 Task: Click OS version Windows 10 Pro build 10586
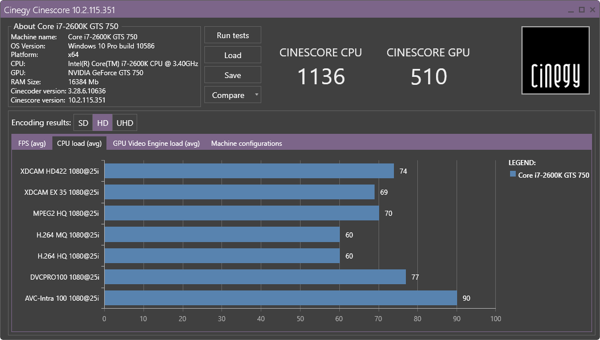click(x=112, y=46)
